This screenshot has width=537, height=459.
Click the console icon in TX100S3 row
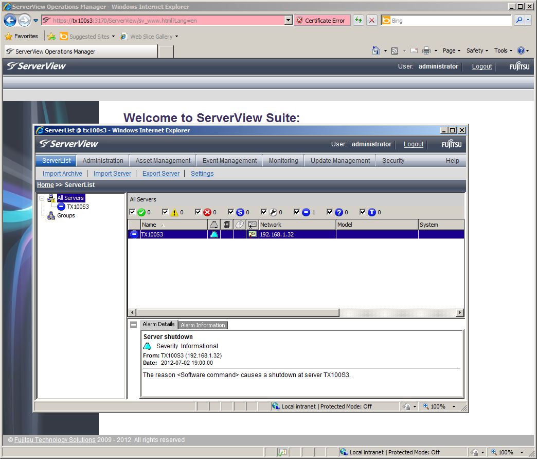click(252, 234)
